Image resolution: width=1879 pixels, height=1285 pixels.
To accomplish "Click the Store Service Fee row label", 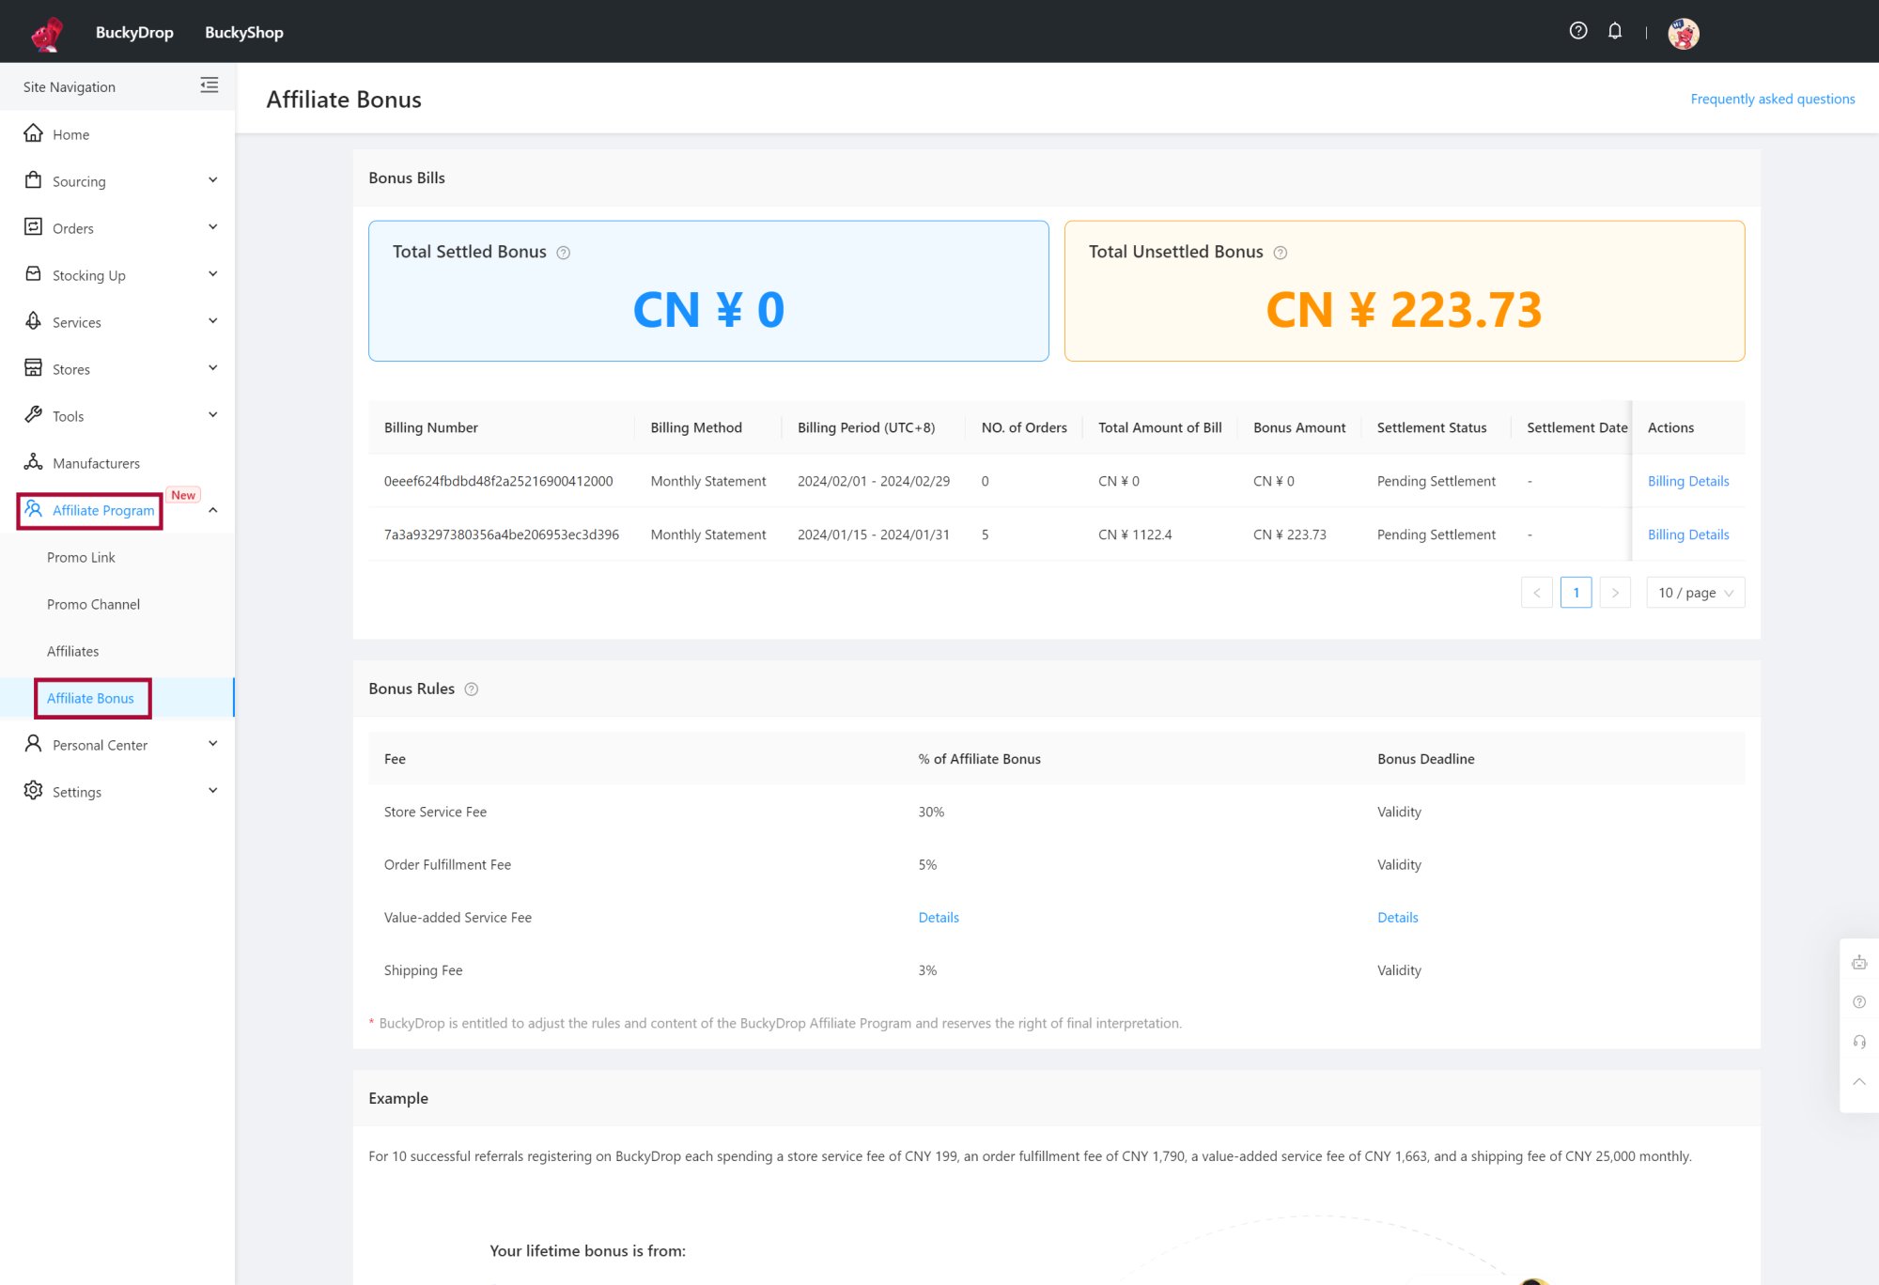I will pos(435,812).
